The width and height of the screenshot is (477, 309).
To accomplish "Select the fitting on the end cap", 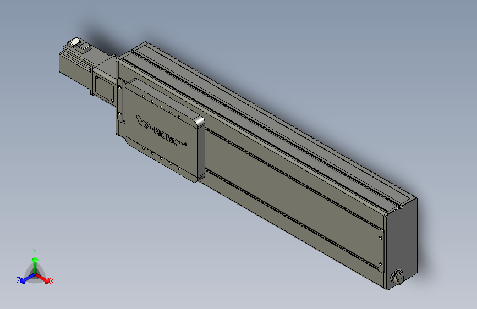I will click(397, 277).
